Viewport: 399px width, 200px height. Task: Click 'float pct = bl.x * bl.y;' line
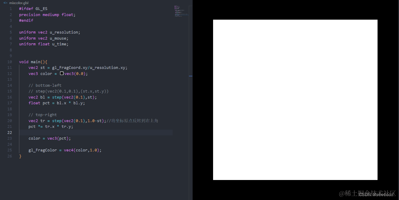coord(57,103)
